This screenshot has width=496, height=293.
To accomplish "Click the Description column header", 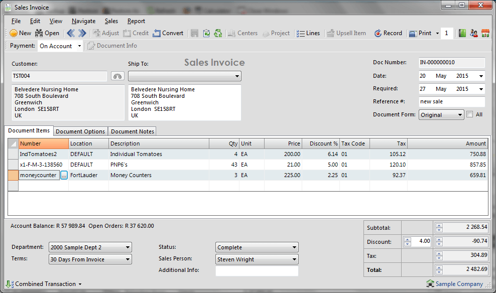I will 159,143.
